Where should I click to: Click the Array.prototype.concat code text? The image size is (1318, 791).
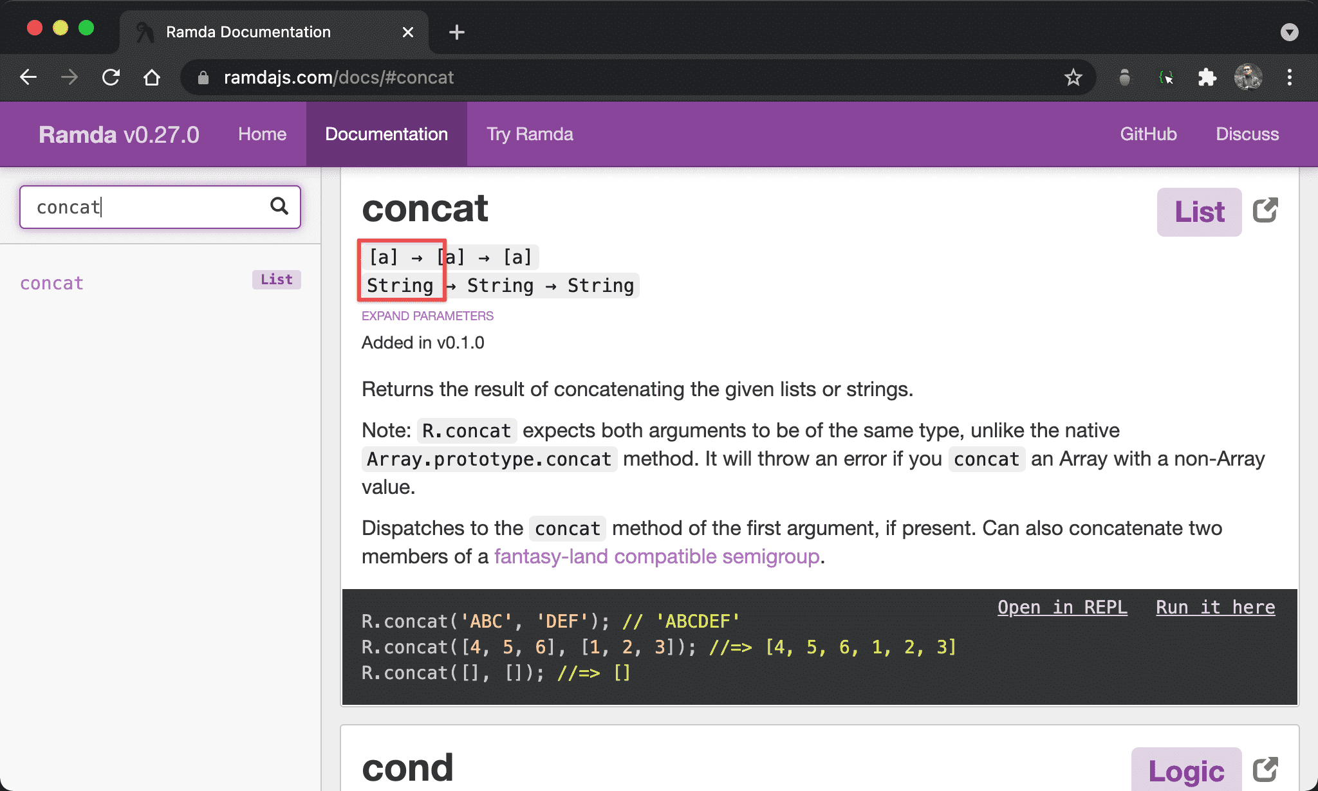click(489, 459)
